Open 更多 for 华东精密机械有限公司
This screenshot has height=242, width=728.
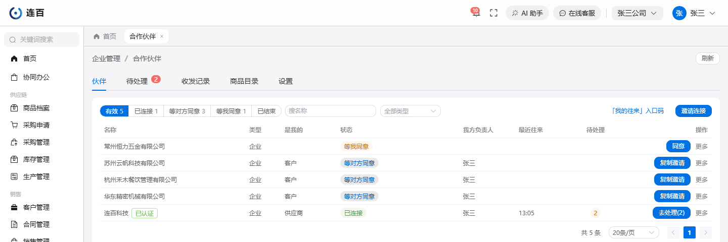click(x=702, y=197)
